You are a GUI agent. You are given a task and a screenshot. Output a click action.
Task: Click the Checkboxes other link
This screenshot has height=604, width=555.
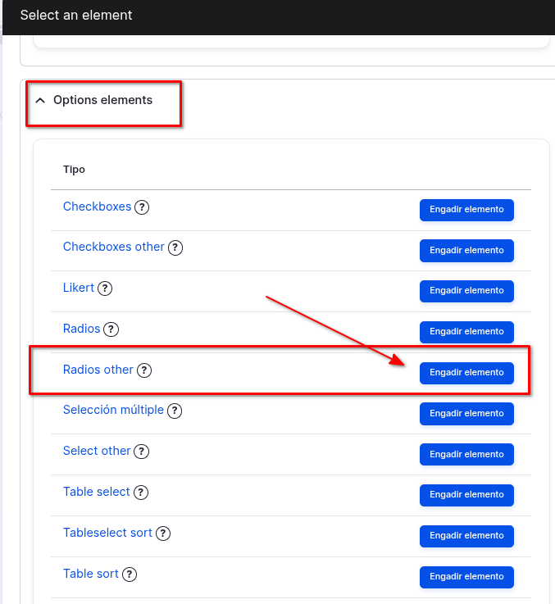(113, 247)
